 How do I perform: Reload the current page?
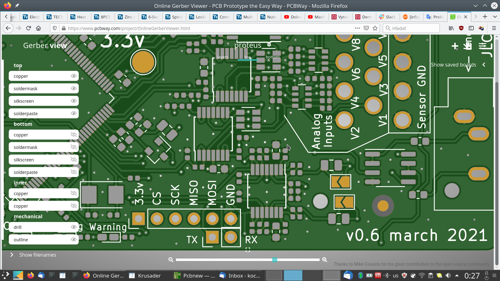(28, 28)
